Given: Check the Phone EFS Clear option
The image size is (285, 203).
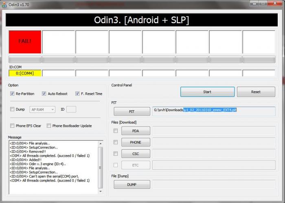Looking at the screenshot, I should (12, 126).
